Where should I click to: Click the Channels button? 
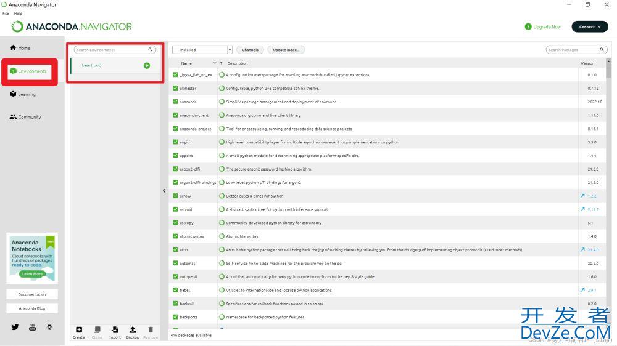(x=250, y=50)
